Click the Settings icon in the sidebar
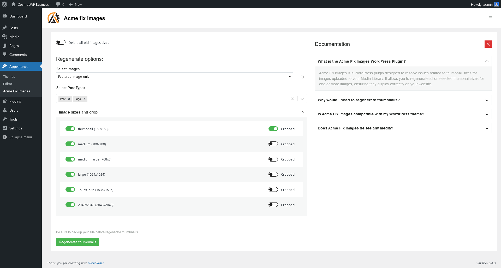The height and width of the screenshot is (268, 501). point(5,128)
